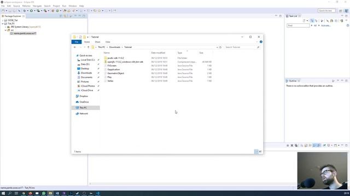
Task: Toggle Link with Editor in Package Explorer
Action: (65, 16)
